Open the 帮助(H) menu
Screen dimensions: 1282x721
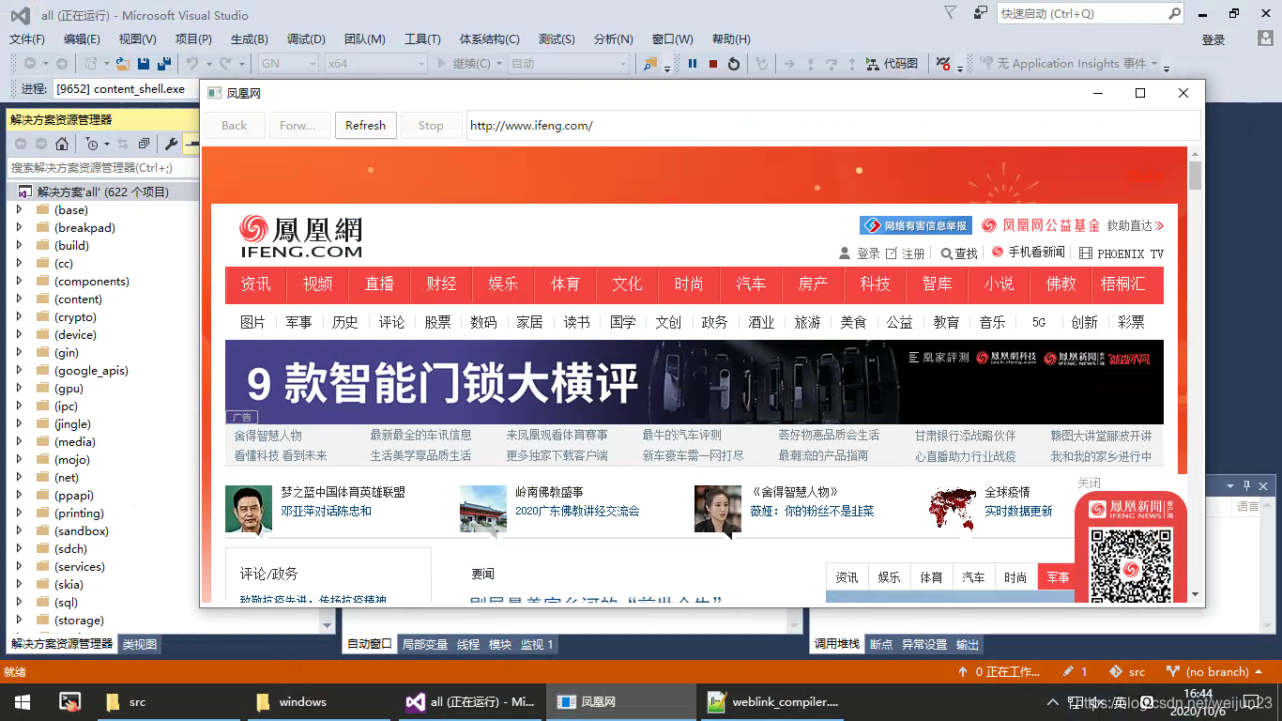(731, 39)
